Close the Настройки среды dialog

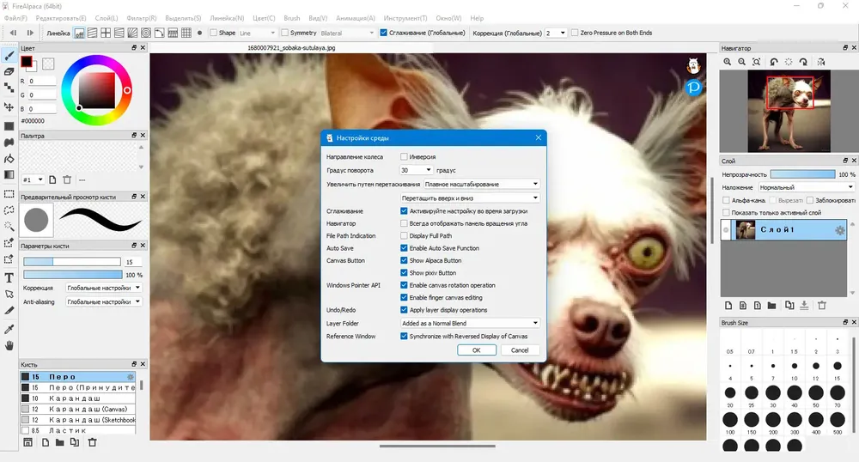[538, 137]
